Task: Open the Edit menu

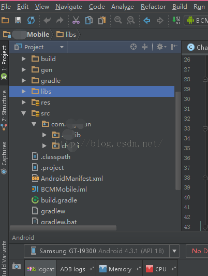Action: [23, 7]
